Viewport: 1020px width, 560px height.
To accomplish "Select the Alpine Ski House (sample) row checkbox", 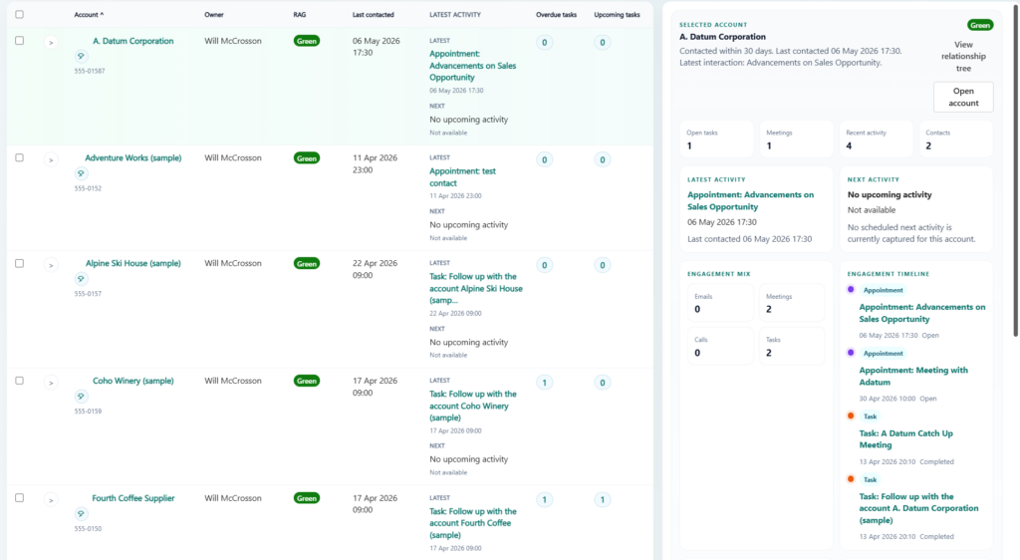I will coord(20,263).
